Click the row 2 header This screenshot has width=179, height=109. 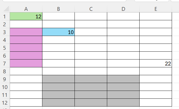pos(5,24)
